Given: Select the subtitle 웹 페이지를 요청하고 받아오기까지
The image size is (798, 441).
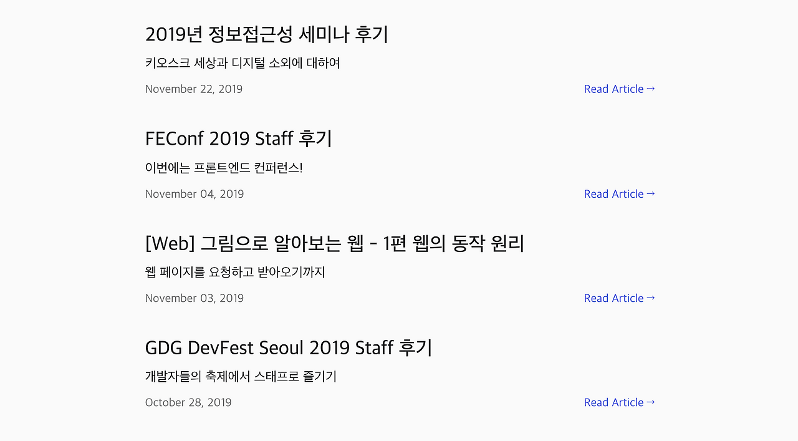Looking at the screenshot, I should click(236, 272).
